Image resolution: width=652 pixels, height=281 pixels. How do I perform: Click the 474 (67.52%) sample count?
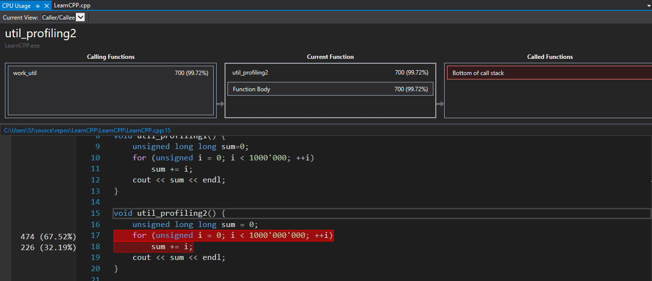tap(48, 236)
